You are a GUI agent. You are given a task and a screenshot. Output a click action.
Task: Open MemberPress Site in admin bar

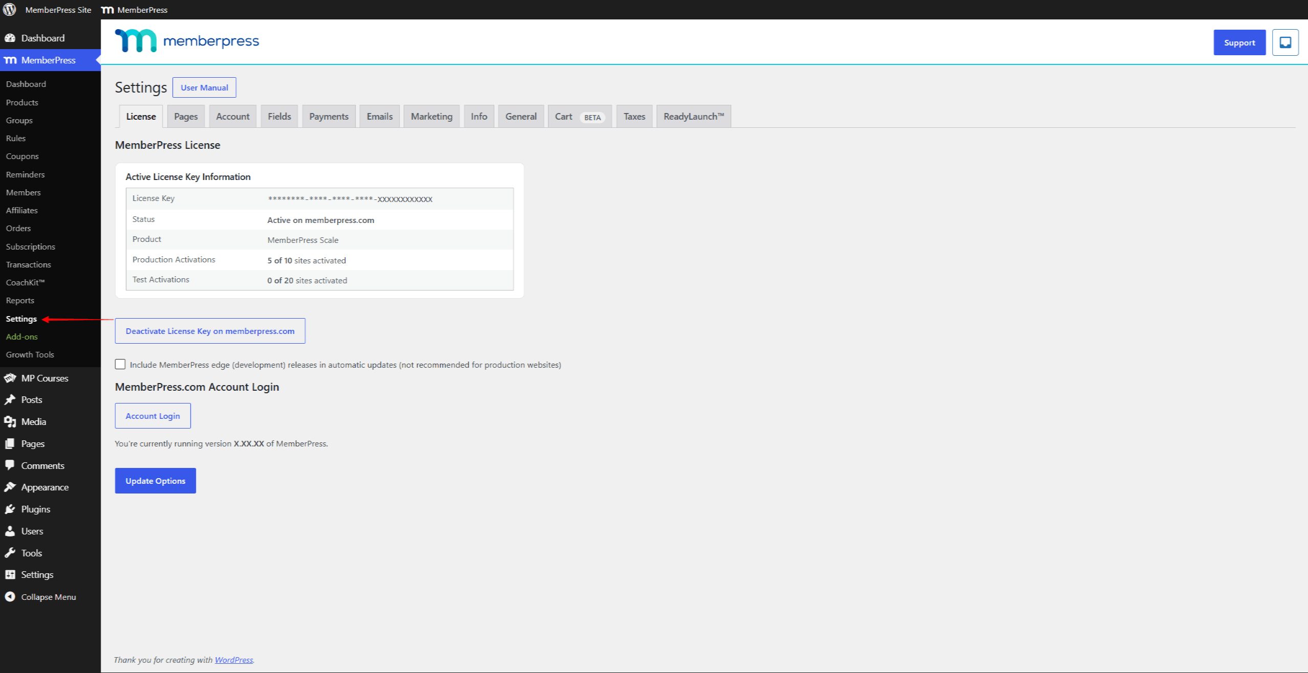[58, 10]
